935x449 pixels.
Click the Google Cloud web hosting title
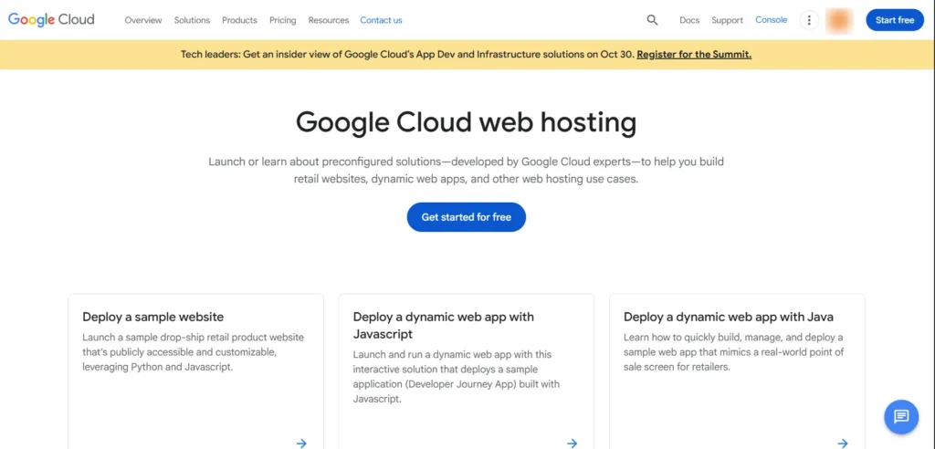click(467, 121)
